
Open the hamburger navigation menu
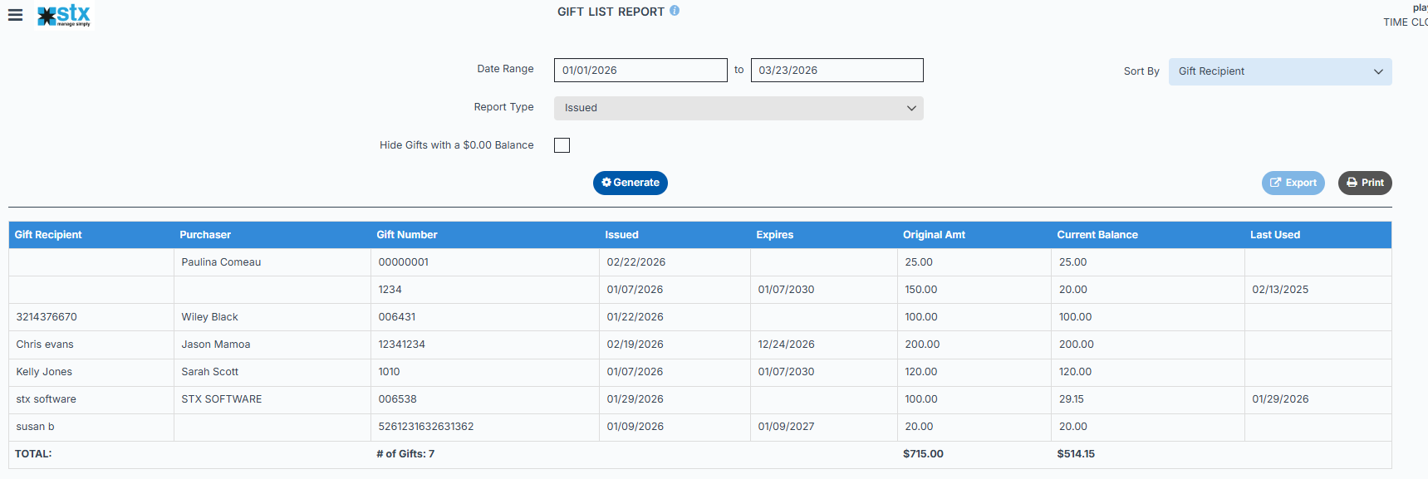click(x=15, y=15)
